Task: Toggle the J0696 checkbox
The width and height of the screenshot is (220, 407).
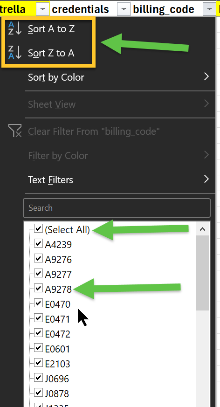Action: pyautogui.click(x=38, y=378)
